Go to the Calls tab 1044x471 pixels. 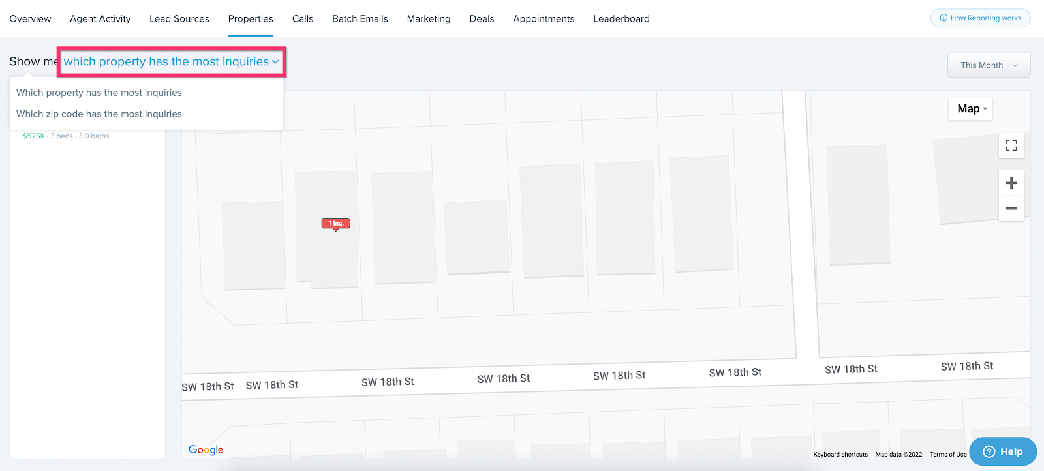pos(303,19)
